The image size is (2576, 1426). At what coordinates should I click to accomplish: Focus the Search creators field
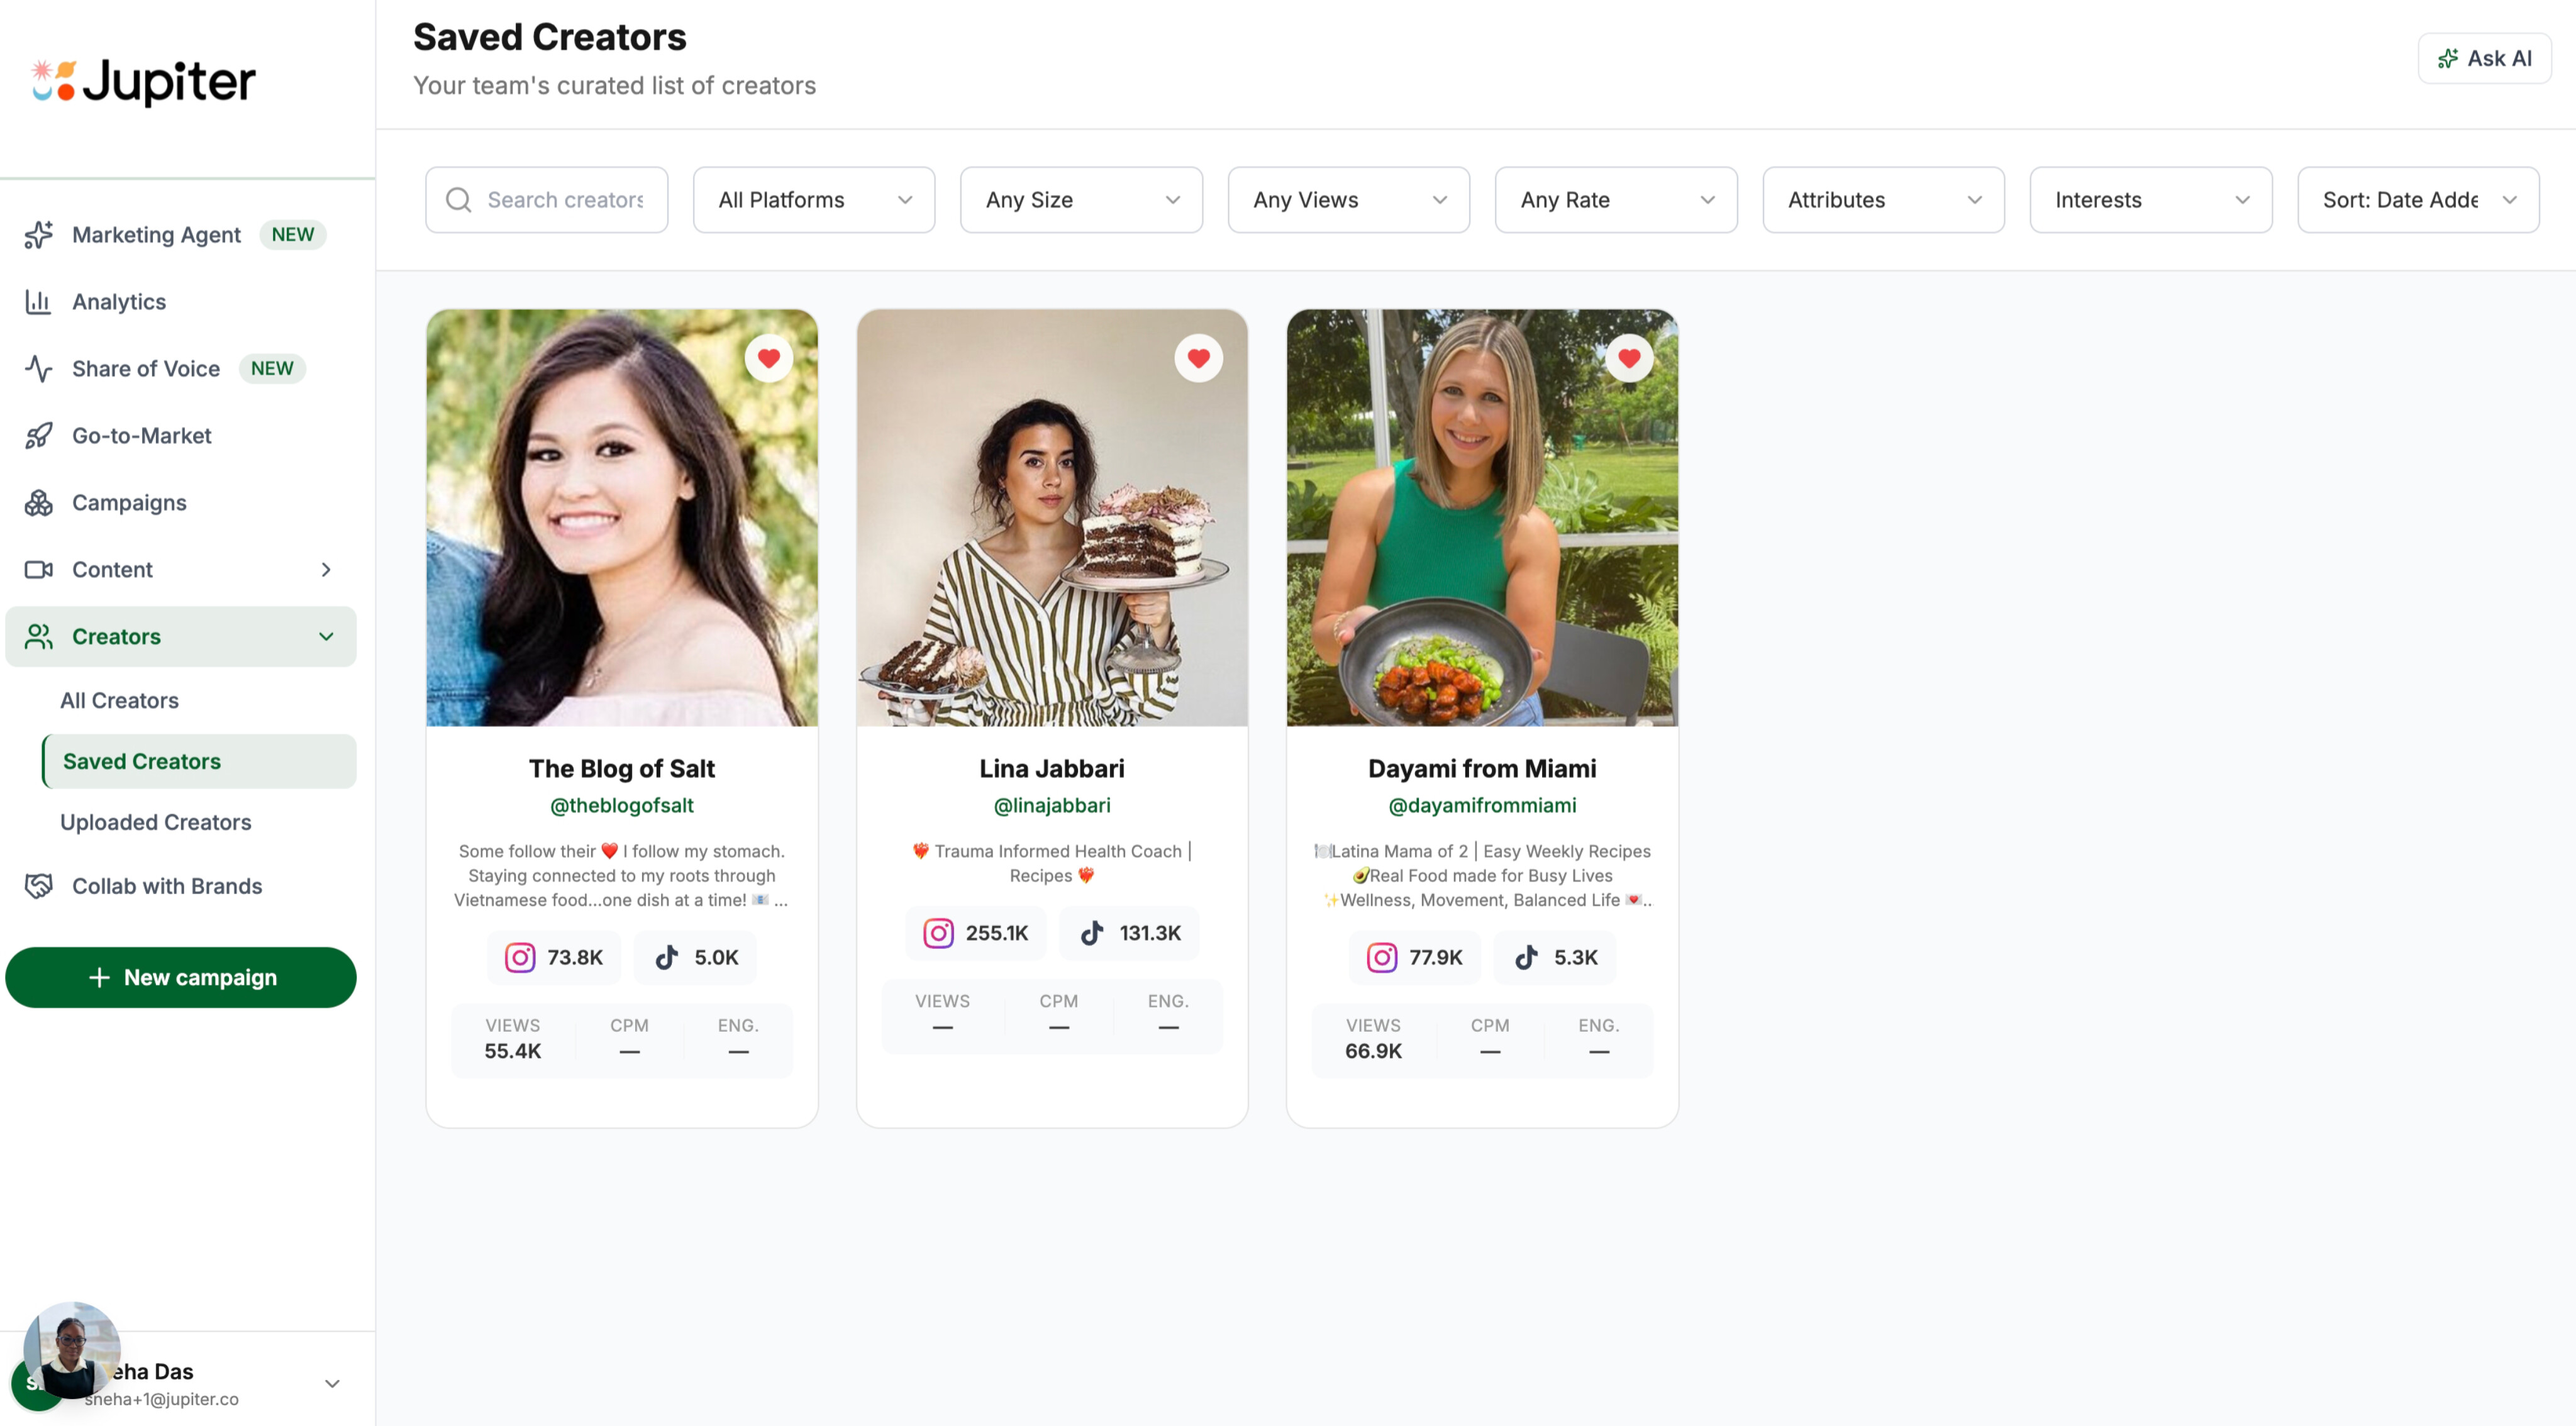(565, 200)
